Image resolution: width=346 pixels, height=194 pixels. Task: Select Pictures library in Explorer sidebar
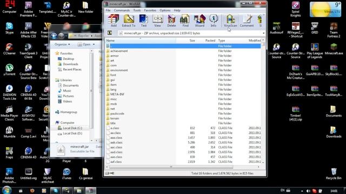[66, 96]
